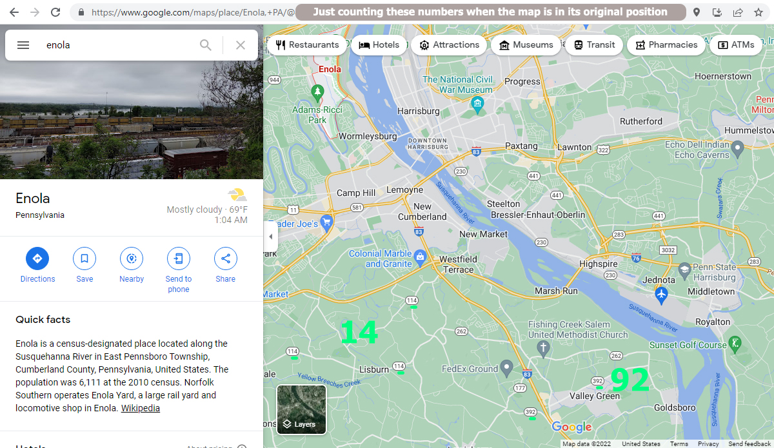Clear the search with the X icon
774x448 pixels.
click(x=241, y=45)
